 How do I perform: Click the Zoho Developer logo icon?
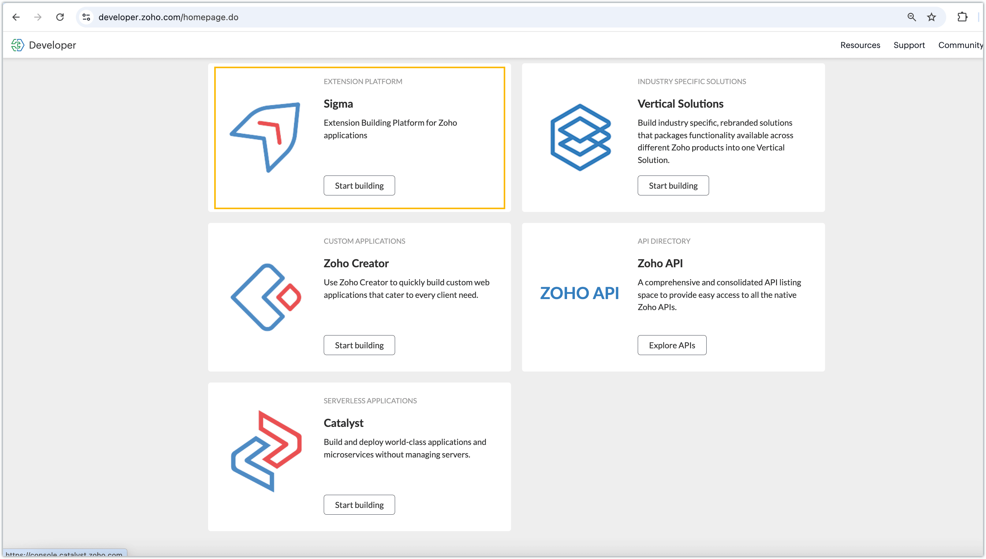pos(18,45)
